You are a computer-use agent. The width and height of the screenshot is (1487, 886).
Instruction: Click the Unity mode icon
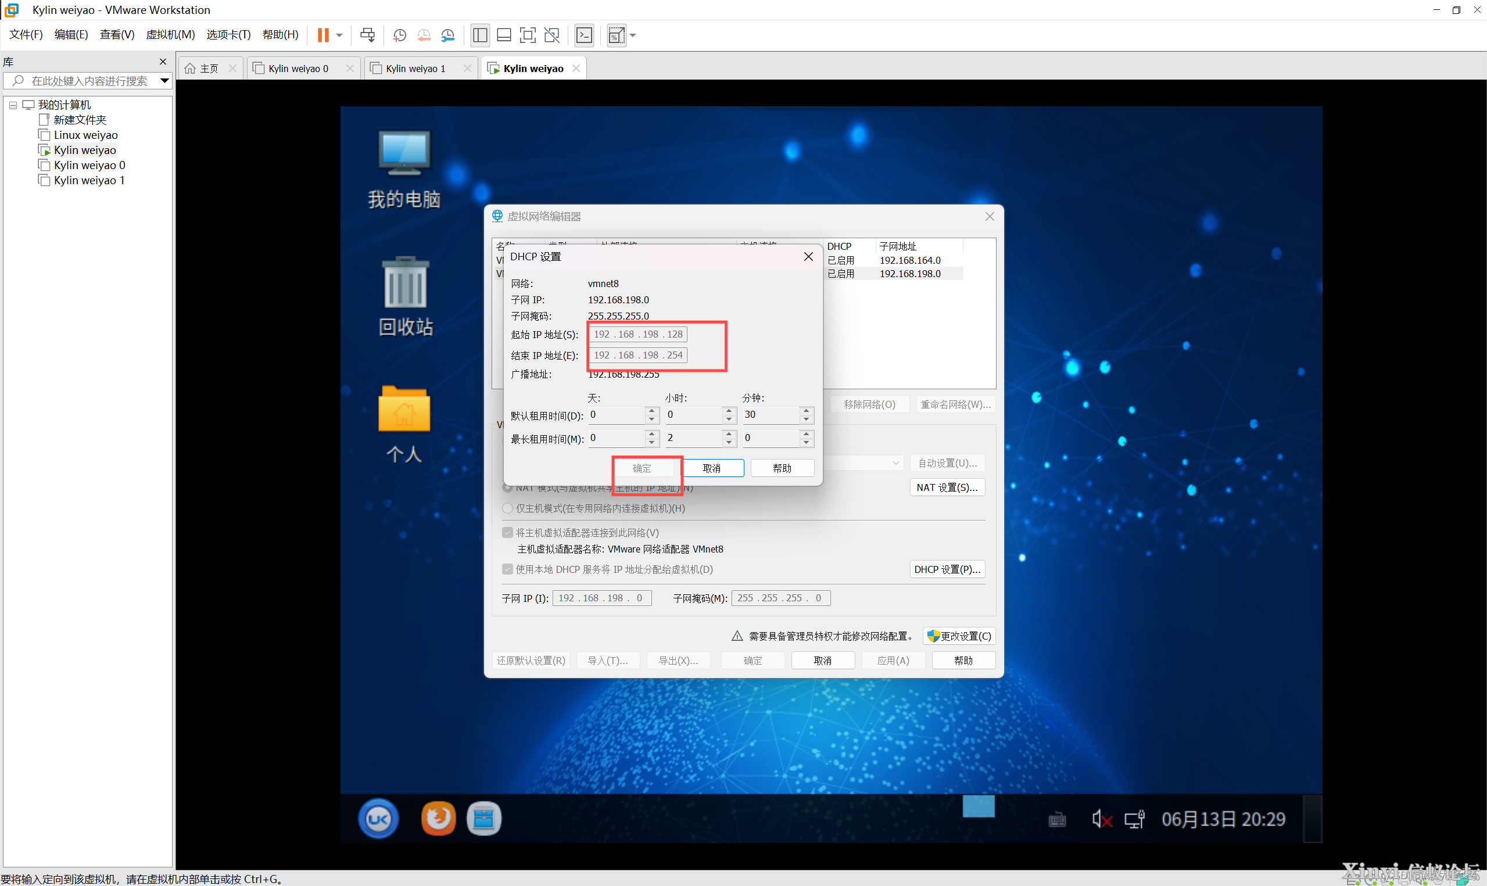(552, 35)
